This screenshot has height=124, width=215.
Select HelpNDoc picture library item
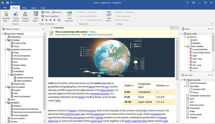click(195, 43)
